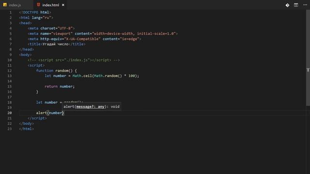Click the opening <body> tag
Screen dimensions: 310x174
(x=25, y=55)
